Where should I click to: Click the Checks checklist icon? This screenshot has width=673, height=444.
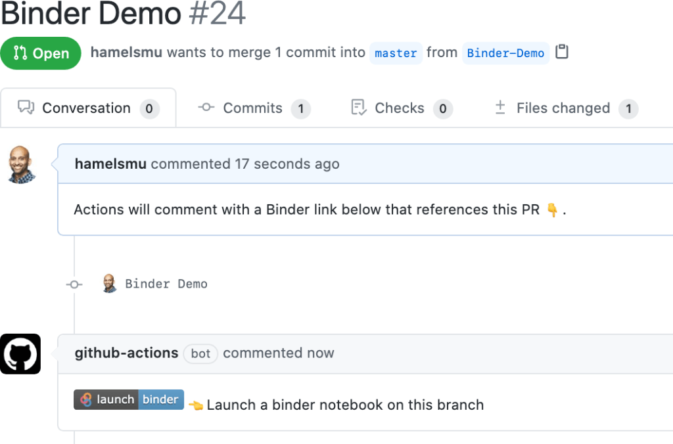pyautogui.click(x=358, y=107)
